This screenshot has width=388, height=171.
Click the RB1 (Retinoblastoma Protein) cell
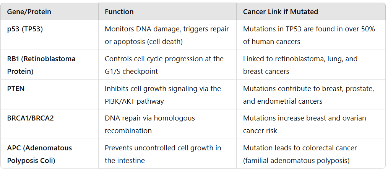click(41, 65)
